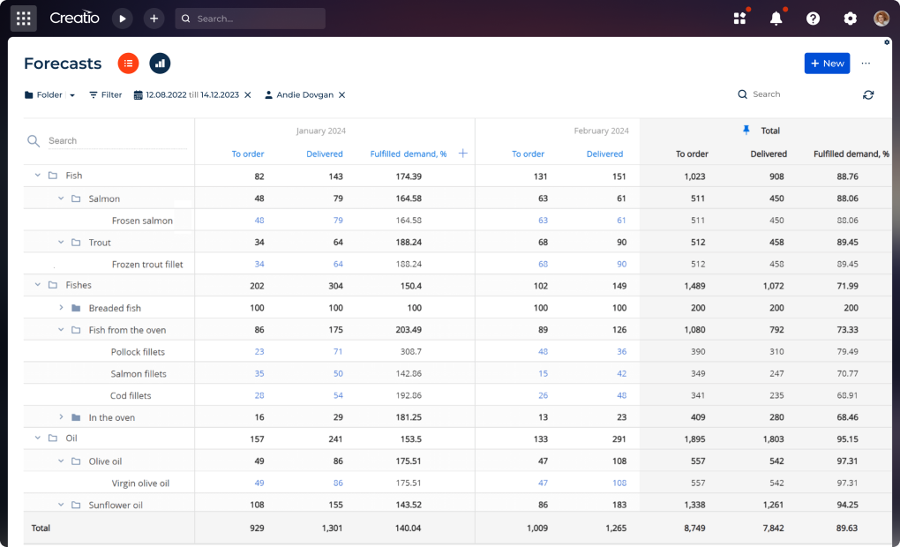Click the pin icon beside Total column
The image size is (900, 547).
point(746,131)
